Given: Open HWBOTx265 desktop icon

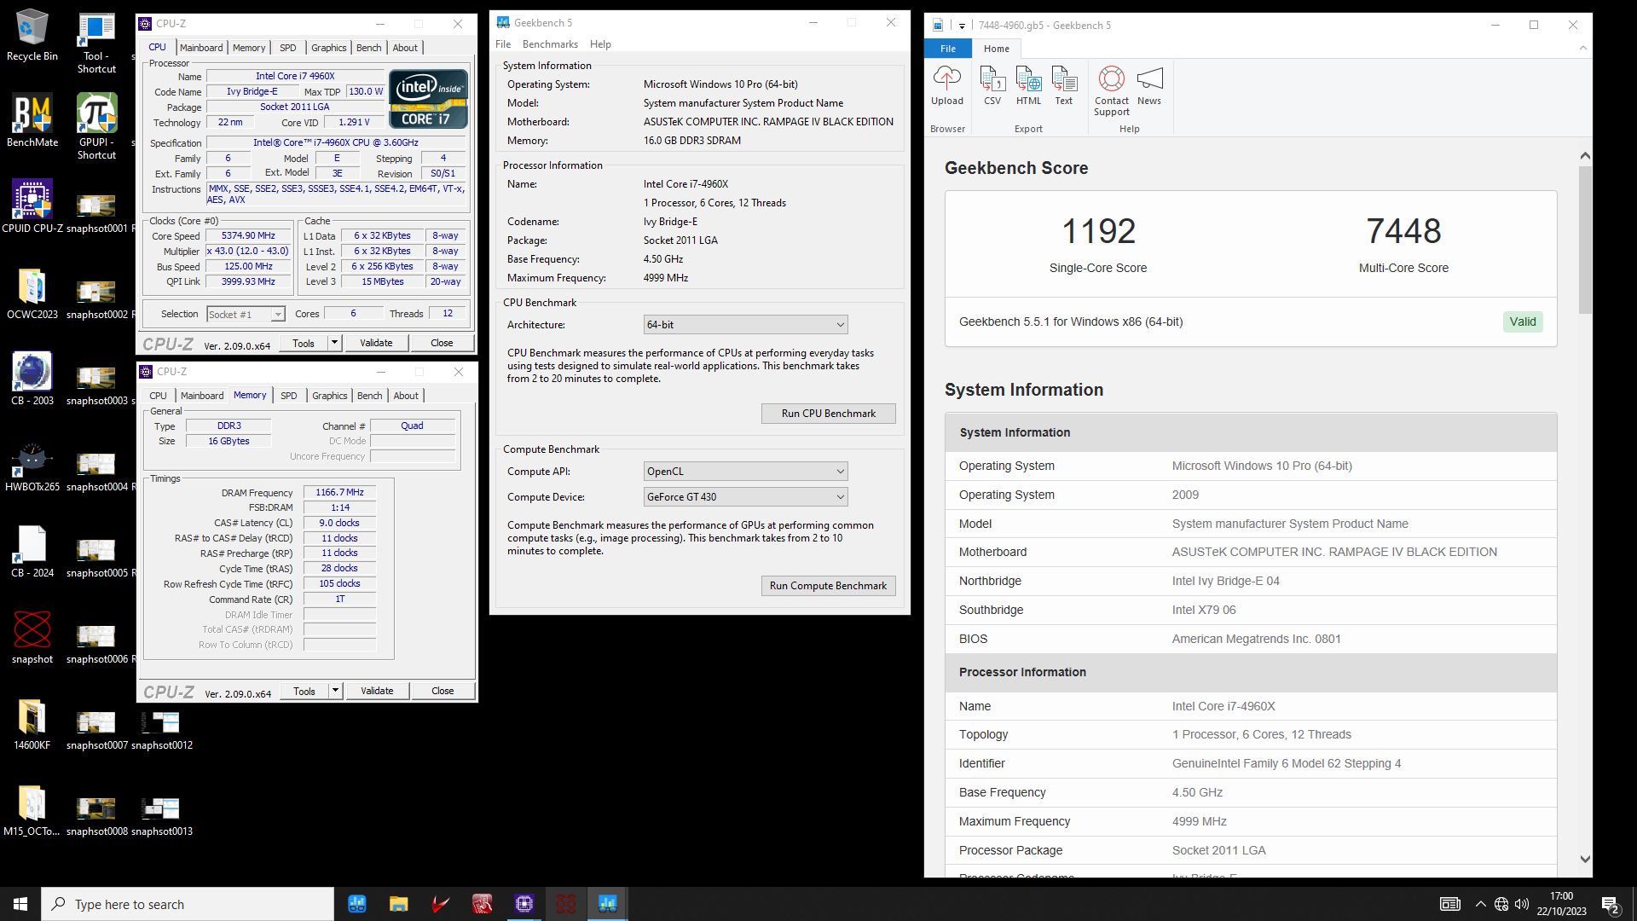Looking at the screenshot, I should tap(32, 465).
